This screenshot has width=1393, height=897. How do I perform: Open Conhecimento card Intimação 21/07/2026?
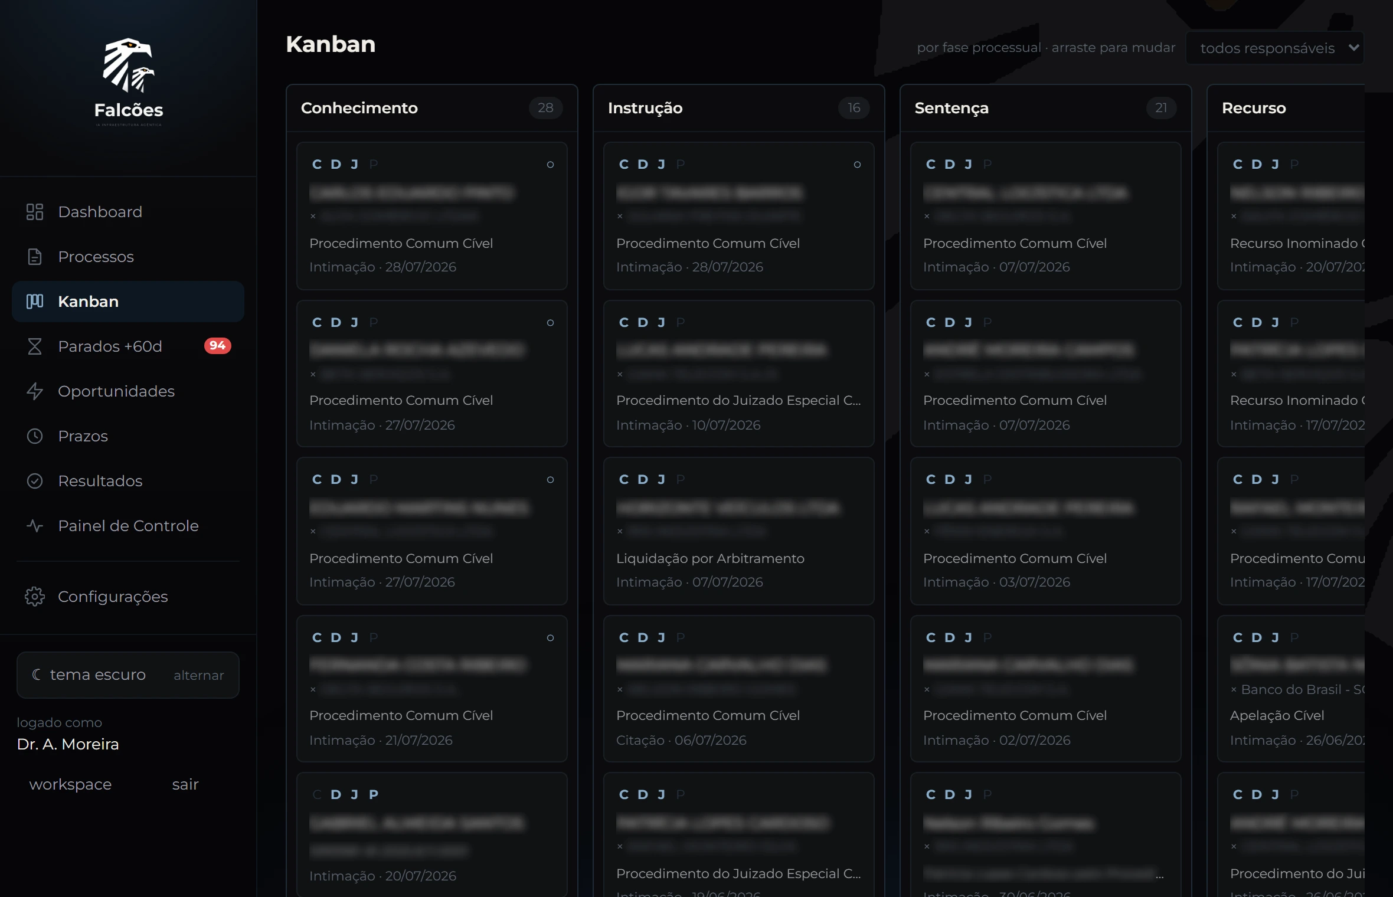click(x=432, y=689)
